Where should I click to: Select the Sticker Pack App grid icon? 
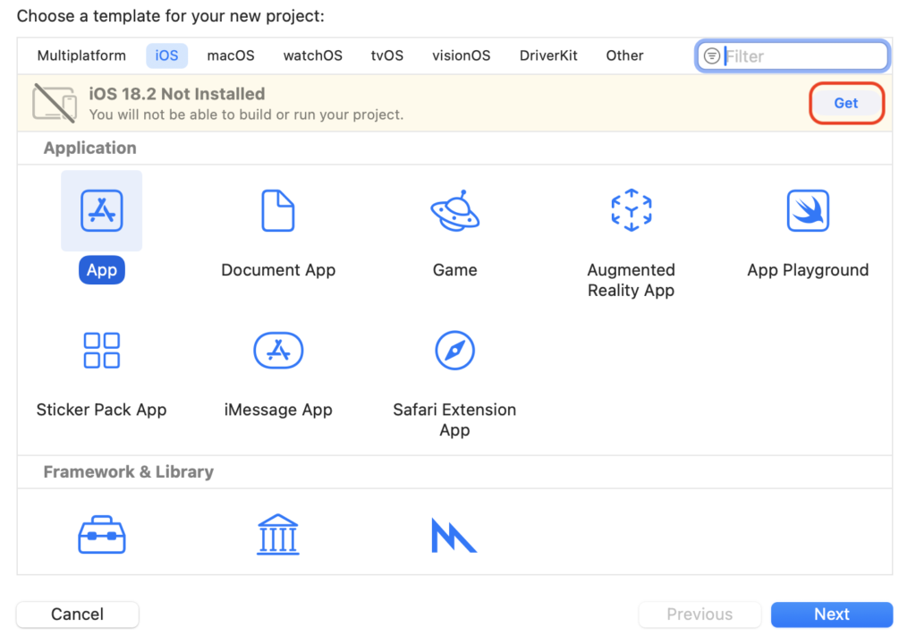[x=102, y=351]
